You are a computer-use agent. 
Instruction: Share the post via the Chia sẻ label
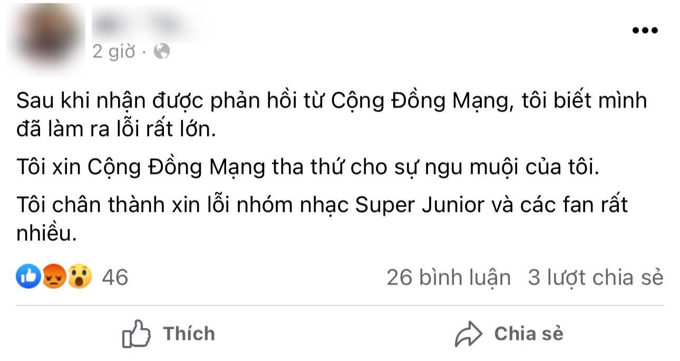(x=529, y=334)
